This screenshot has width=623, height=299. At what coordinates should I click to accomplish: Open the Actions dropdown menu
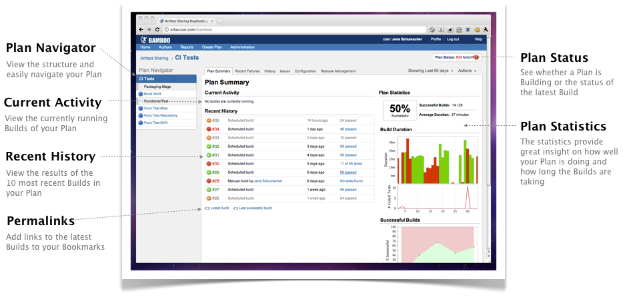pyautogui.click(x=467, y=71)
